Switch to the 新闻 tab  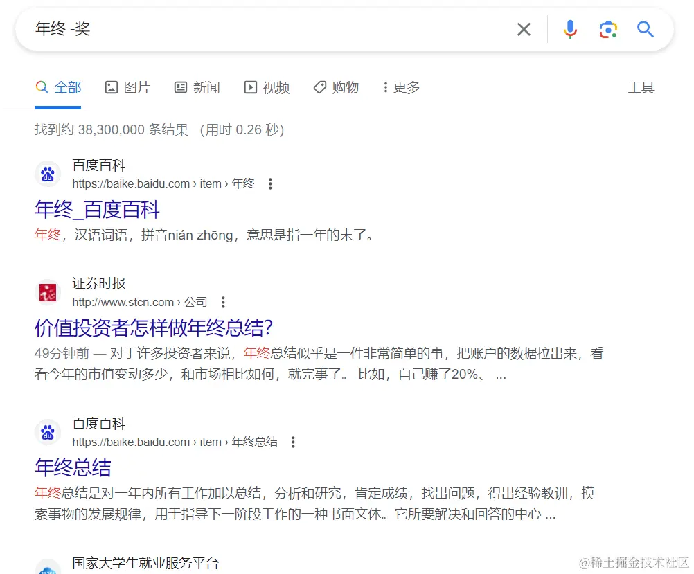click(197, 87)
